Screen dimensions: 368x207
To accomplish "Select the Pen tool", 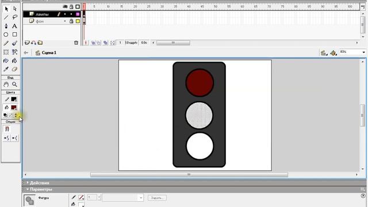I will pos(6,26).
